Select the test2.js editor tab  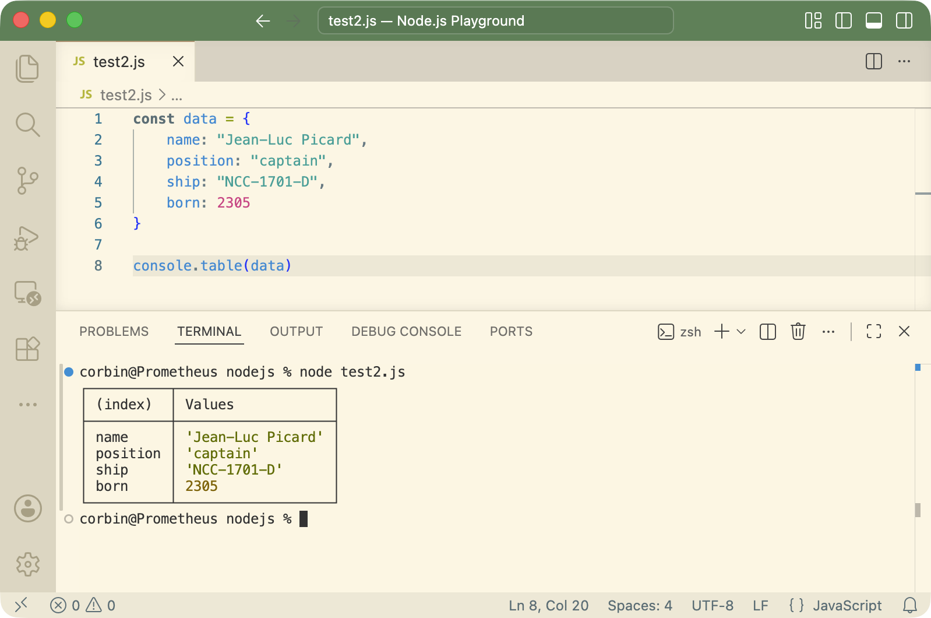(125, 61)
